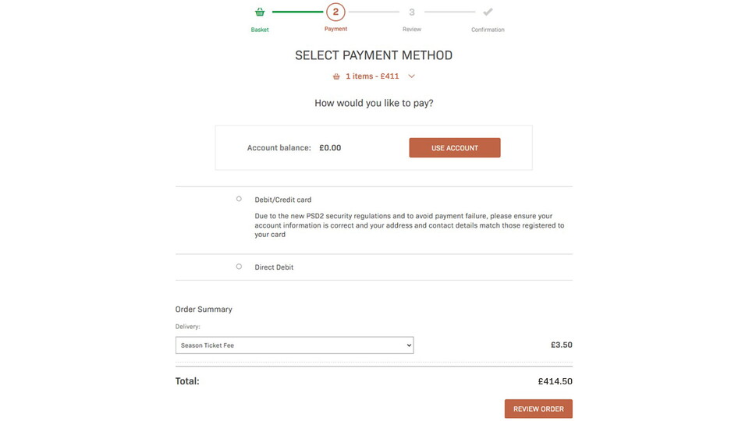Expand the basket summary chevron arrow
The height and width of the screenshot is (421, 749).
click(x=411, y=76)
